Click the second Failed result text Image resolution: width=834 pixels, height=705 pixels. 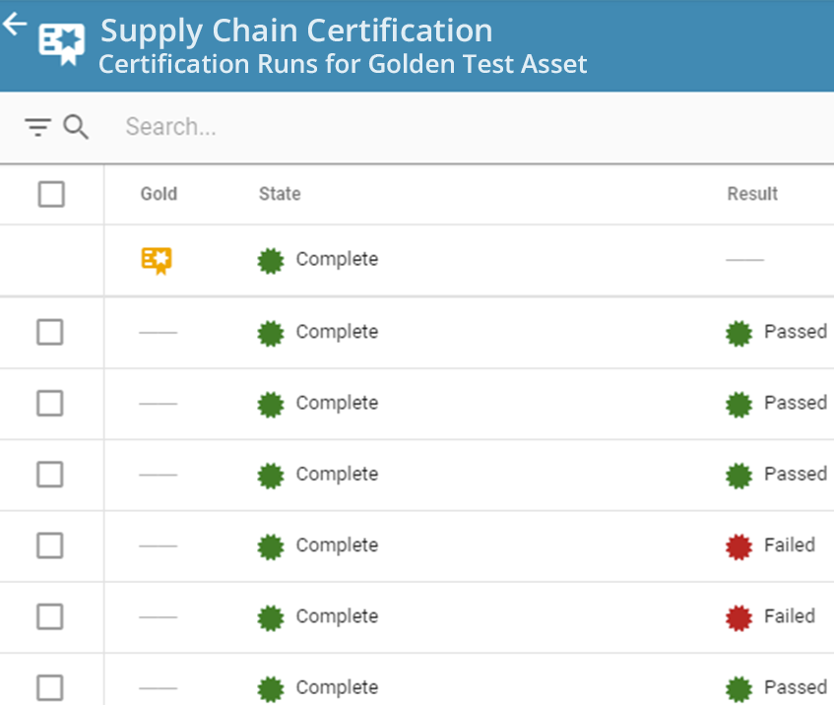click(x=790, y=616)
